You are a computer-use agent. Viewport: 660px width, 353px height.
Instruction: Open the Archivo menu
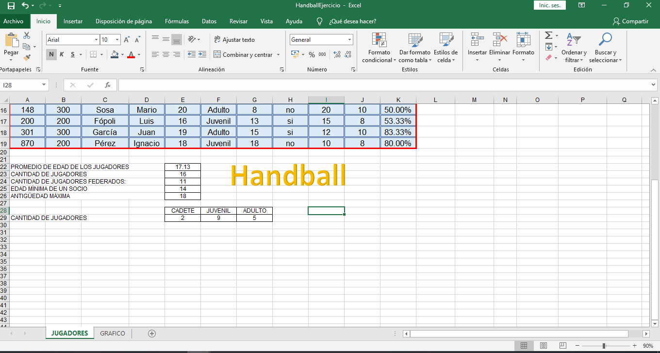(x=14, y=21)
